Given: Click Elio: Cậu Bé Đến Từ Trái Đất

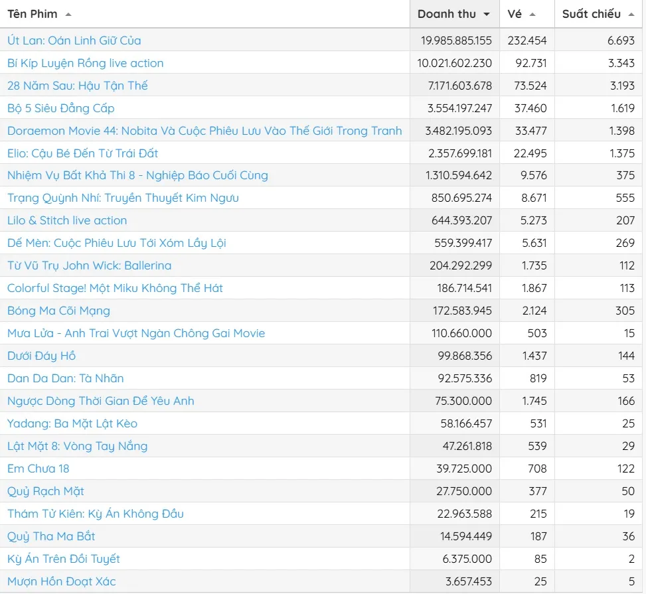Looking at the screenshot, I should coord(82,153).
